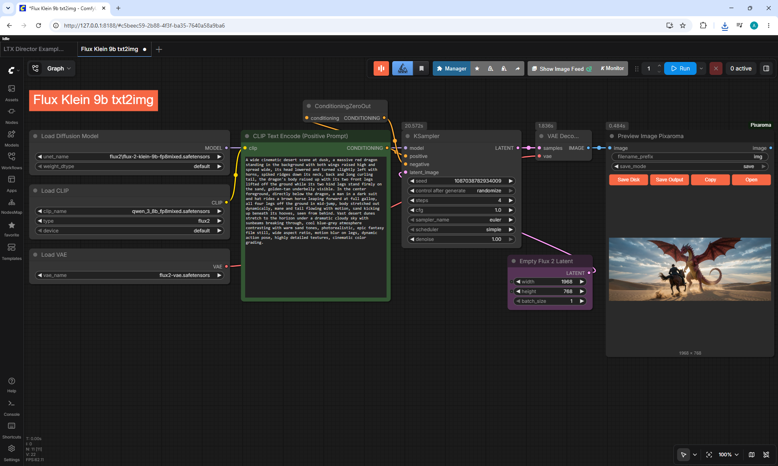Open the Run options dropdown arrow
Screen dimensions: 778x466
click(x=701, y=68)
